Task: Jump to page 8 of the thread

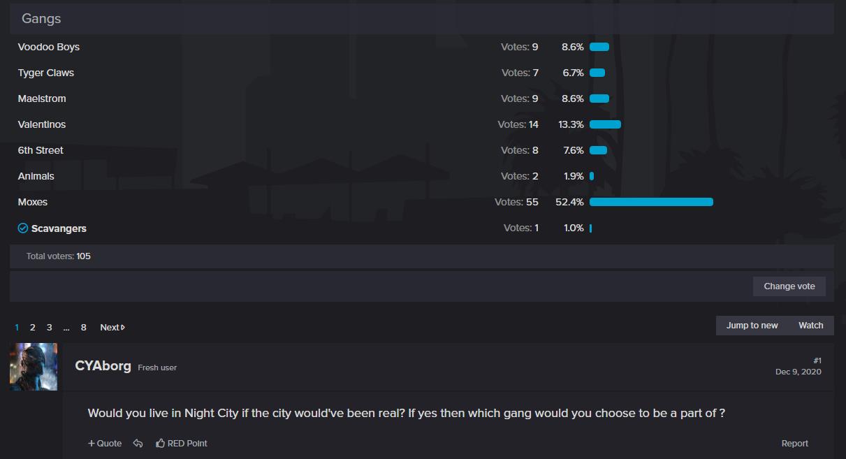Action: [84, 327]
